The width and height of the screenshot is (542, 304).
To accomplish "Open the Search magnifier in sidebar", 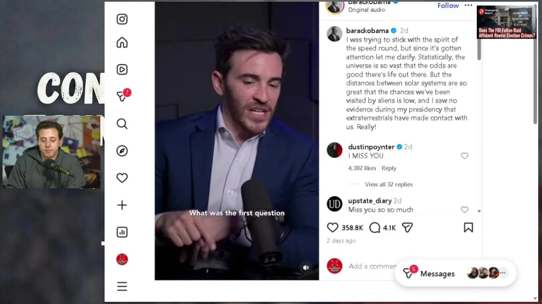I will [122, 124].
